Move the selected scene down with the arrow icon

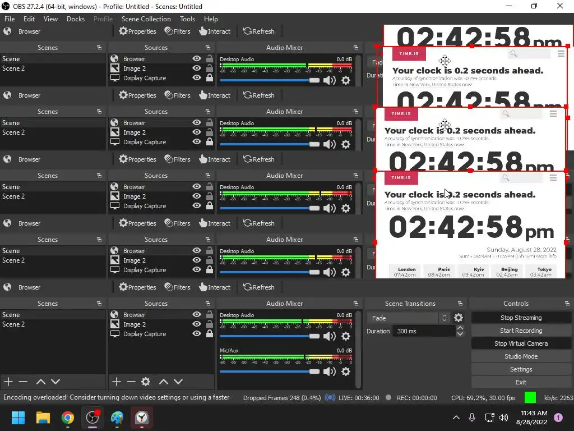pyautogui.click(x=55, y=382)
